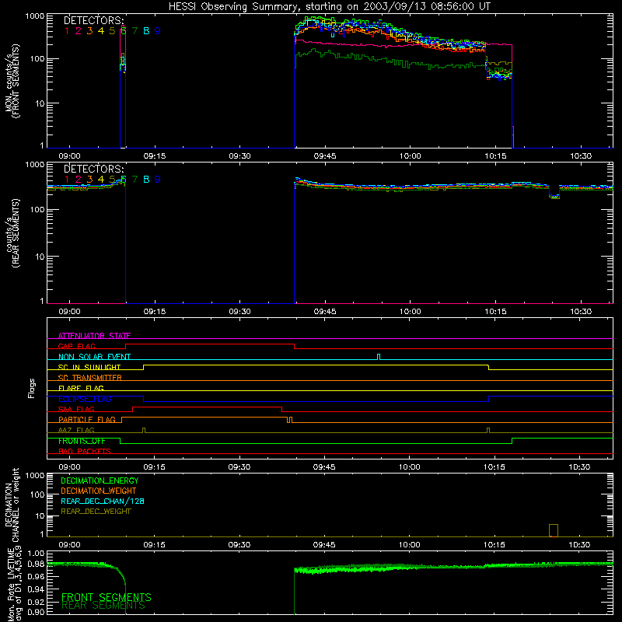Click detector 1 label in rear segments legend
This screenshot has width=622, height=622.
click(x=67, y=180)
